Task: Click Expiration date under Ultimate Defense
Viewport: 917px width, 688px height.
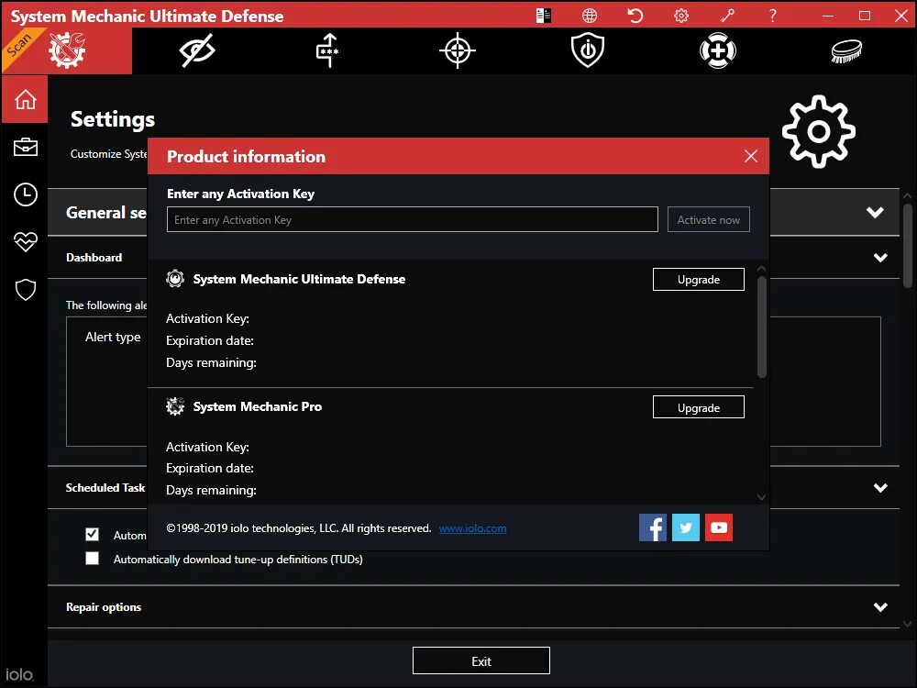Action: pyautogui.click(x=210, y=340)
